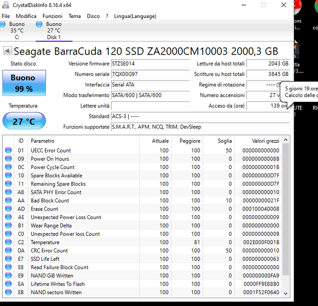Open the File menu
318x306 pixels.
tap(5, 16)
